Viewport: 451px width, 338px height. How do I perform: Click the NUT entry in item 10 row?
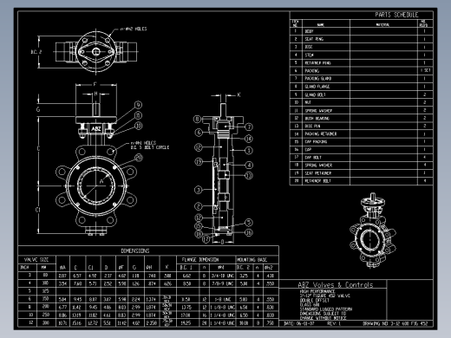point(308,102)
